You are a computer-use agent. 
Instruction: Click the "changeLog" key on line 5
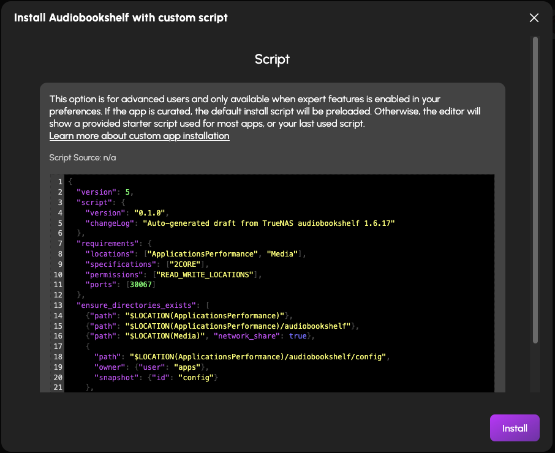(110, 223)
